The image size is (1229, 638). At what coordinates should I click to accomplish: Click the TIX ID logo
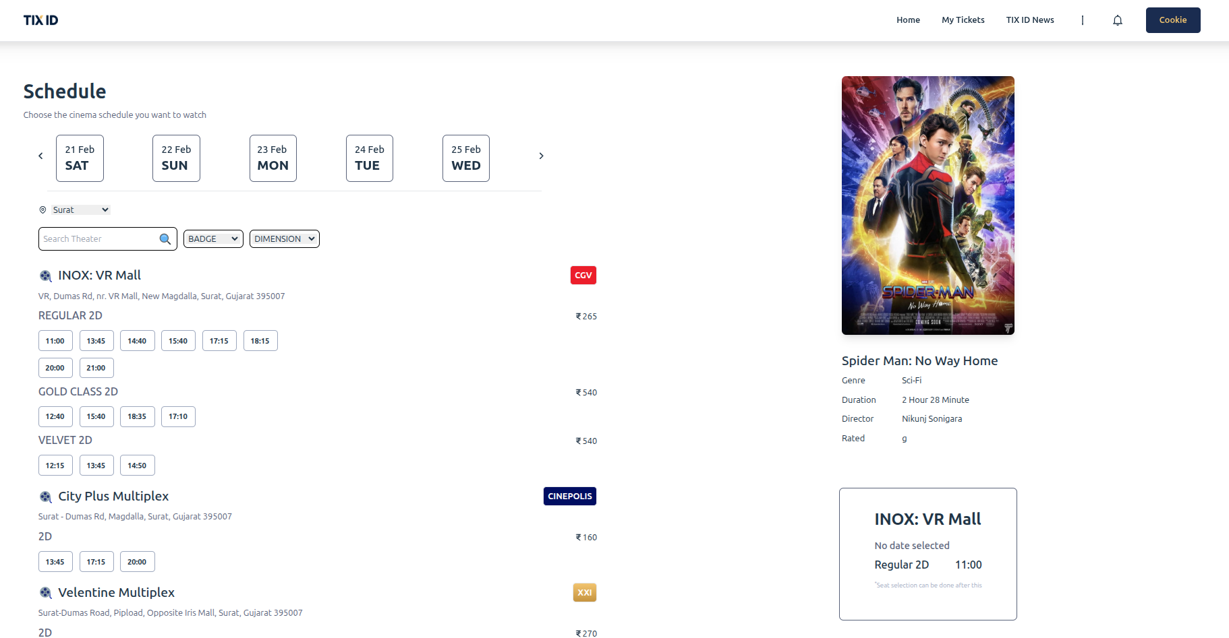click(x=41, y=20)
